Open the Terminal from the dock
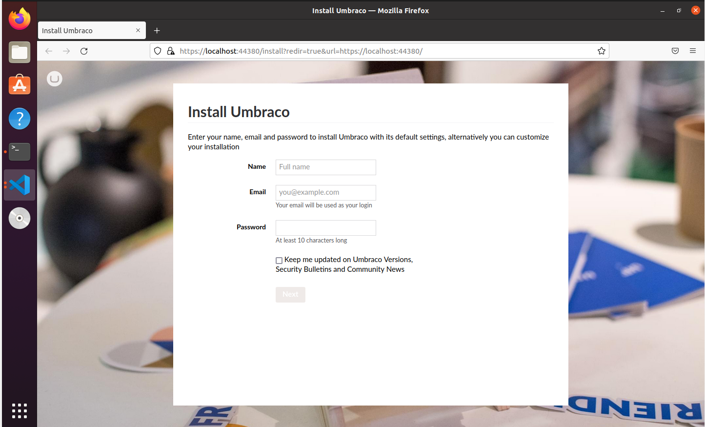Viewport: 705px width, 427px height. tap(20, 152)
